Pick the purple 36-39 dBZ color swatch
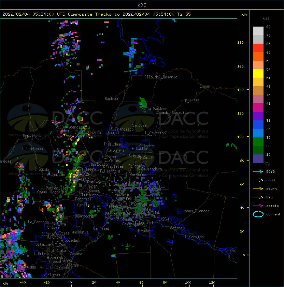284x287 pixels. point(258,116)
